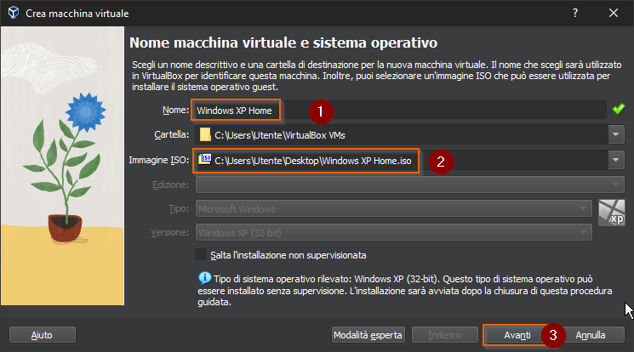
Task: Click the Cartella: field label
Action: click(x=171, y=134)
